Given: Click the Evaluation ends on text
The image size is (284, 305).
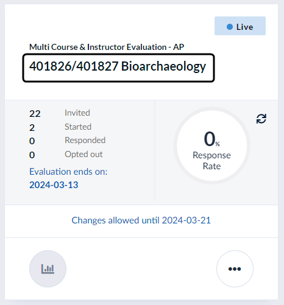Looking at the screenshot, I should pyautogui.click(x=68, y=172).
